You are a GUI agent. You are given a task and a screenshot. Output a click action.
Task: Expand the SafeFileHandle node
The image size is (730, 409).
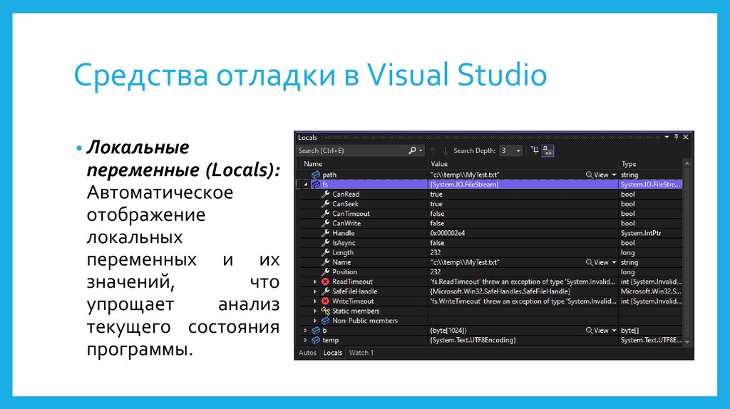point(315,291)
